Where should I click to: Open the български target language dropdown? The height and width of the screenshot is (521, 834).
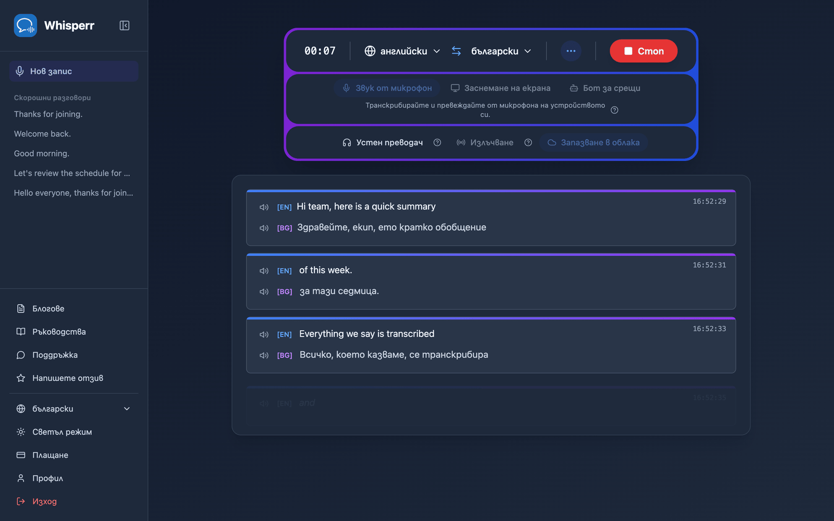click(x=501, y=51)
